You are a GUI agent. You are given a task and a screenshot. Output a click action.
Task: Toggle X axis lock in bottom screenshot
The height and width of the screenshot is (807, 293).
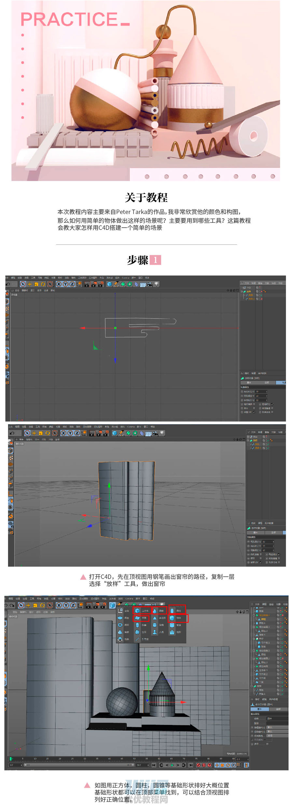point(59,605)
